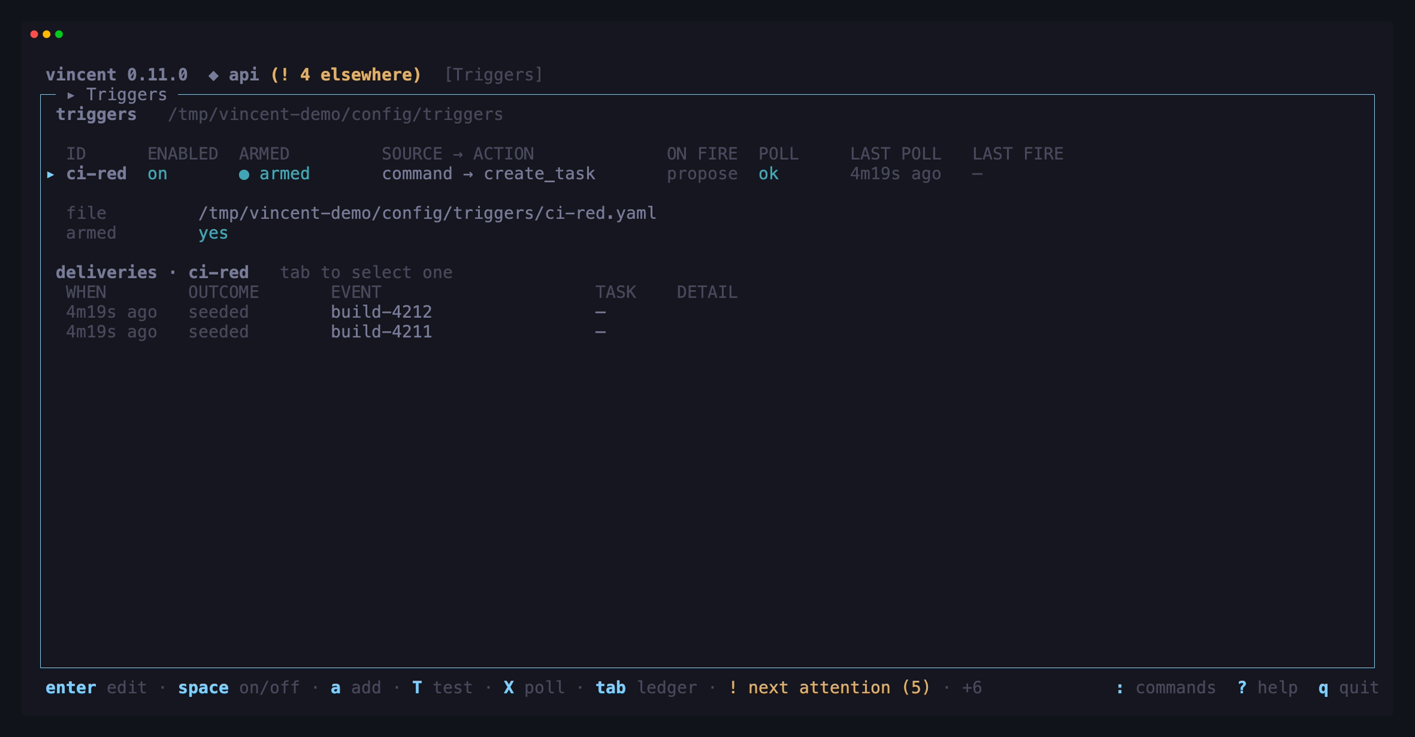
Task: Click the 'propose' ON FIRE value
Action: [x=702, y=175]
